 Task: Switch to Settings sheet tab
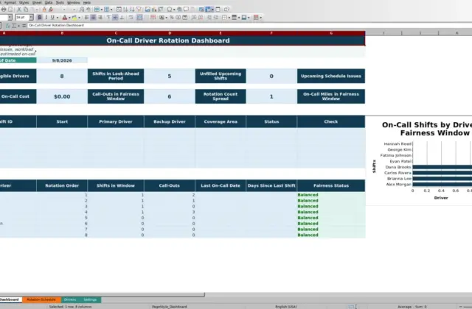click(x=90, y=299)
